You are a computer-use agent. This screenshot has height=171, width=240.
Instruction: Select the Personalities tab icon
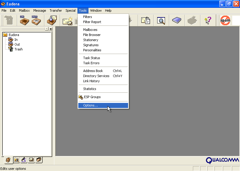coord(39,160)
